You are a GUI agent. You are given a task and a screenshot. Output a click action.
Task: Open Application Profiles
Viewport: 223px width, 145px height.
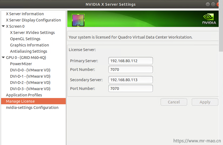point(24,95)
